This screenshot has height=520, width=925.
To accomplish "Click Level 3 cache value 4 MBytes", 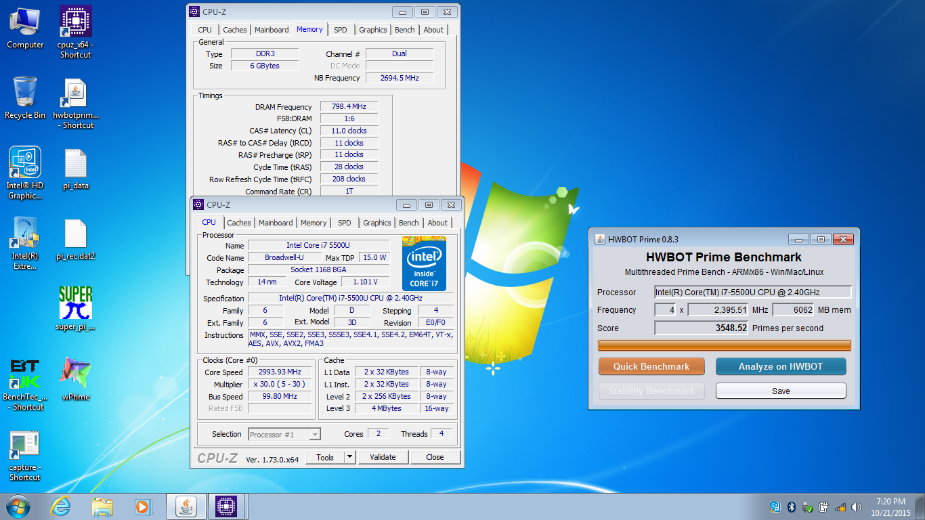I will click(386, 409).
